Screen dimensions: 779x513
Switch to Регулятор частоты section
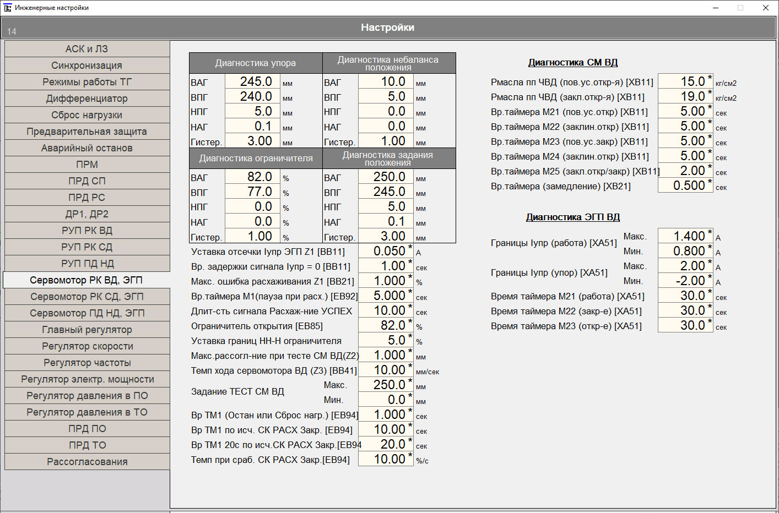(x=87, y=363)
